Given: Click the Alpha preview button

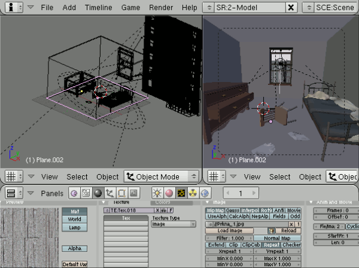Looking at the screenshot, I should coord(75,248).
